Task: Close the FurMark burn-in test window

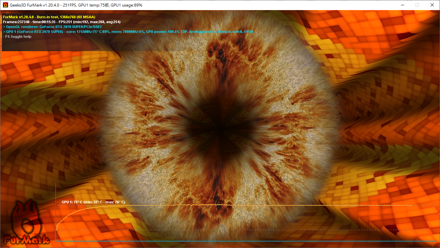Action: (432, 5)
